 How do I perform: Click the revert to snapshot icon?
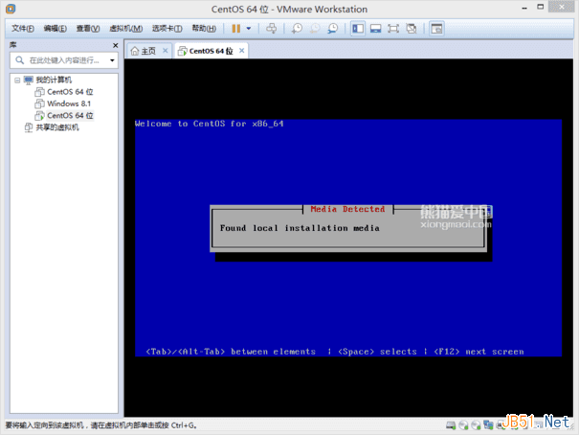click(315, 29)
